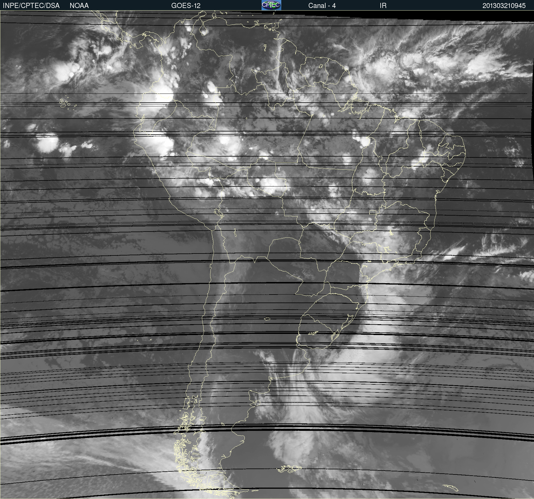Click the CPTEC logo in header

point(271,5)
